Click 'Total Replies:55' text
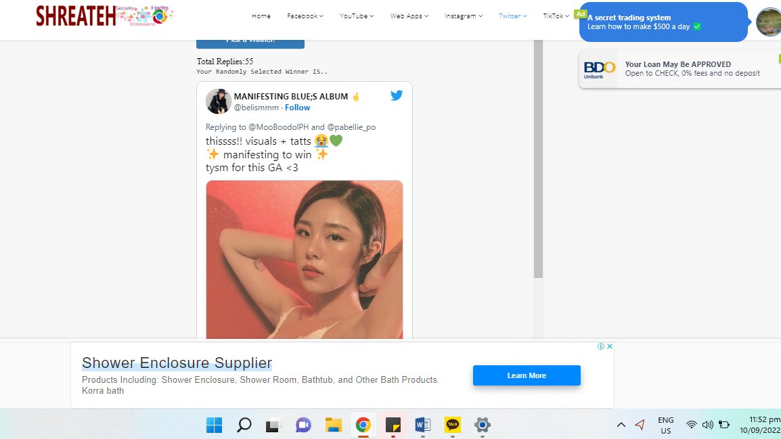Viewport: 781px width, 439px height. tap(225, 62)
